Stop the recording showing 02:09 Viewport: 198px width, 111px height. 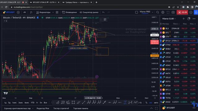tap(183, 12)
